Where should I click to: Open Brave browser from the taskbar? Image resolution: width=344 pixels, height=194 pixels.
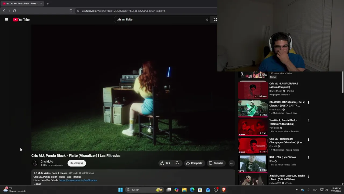224,190
